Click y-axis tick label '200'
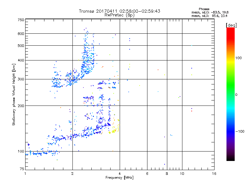Screen dimensions: 252x189 [x=21, y=106]
